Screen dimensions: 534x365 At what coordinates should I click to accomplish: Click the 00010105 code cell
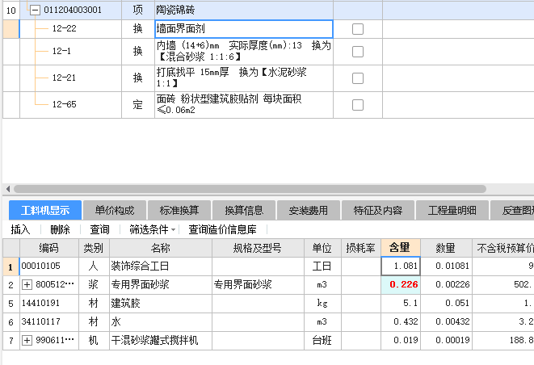(x=49, y=266)
